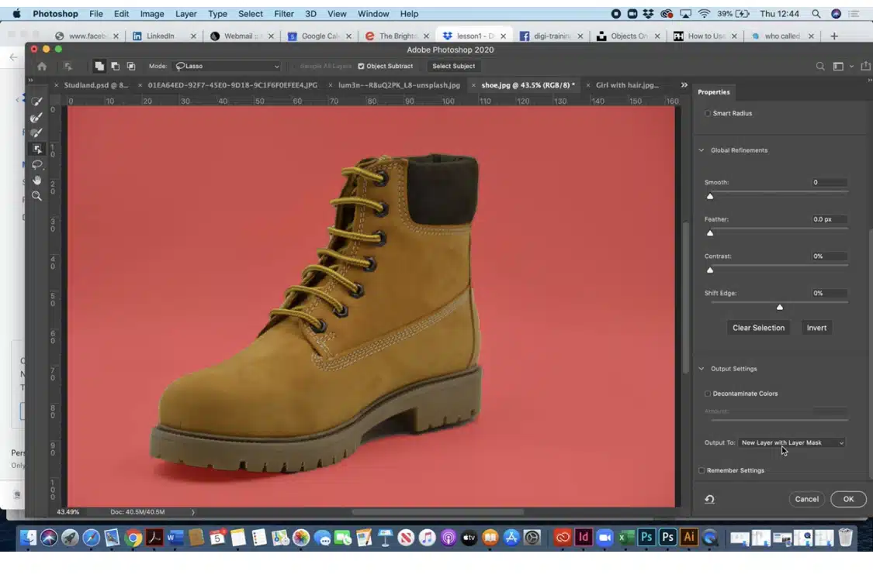873x578 pixels.
Task: Uncheck the Object Subtract checkbox
Action: [361, 67]
